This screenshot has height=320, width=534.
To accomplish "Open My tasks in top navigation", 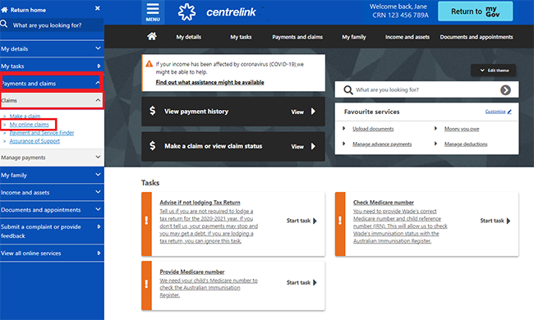I will [x=241, y=37].
